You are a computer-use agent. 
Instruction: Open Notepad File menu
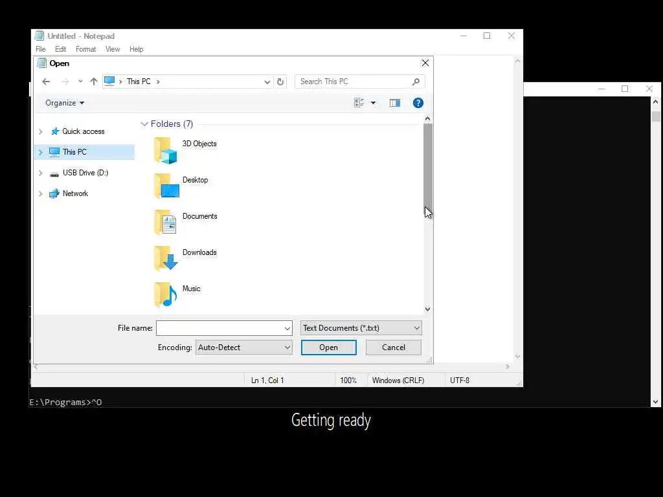click(41, 49)
